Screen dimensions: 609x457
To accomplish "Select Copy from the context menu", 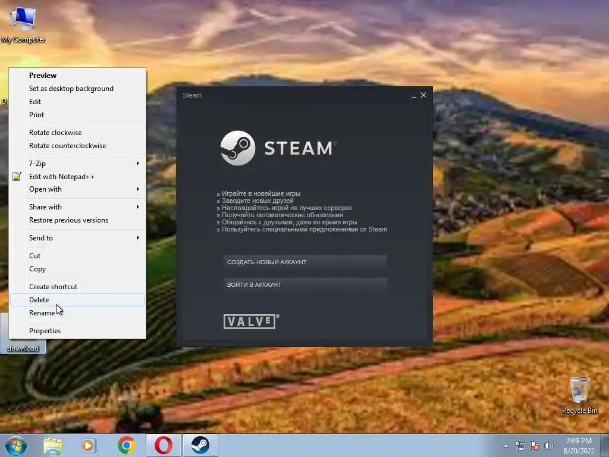I will pos(77,269).
